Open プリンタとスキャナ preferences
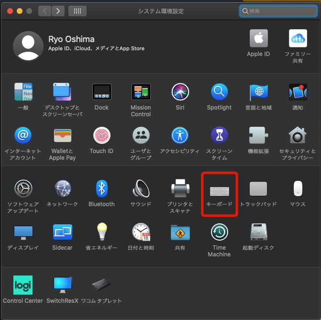The width and height of the screenshot is (321, 320). pos(180,188)
